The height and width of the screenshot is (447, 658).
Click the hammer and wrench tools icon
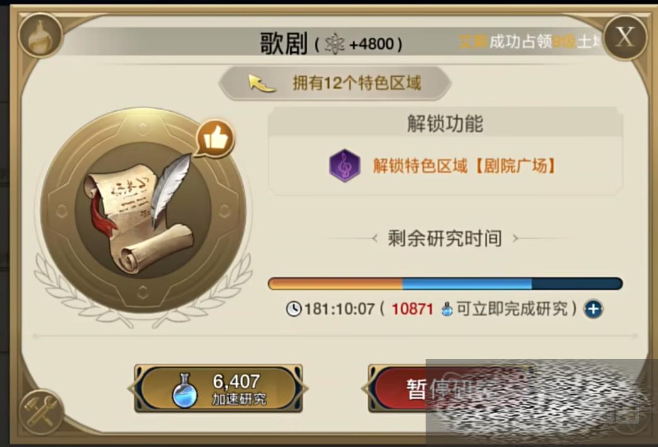tap(41, 411)
